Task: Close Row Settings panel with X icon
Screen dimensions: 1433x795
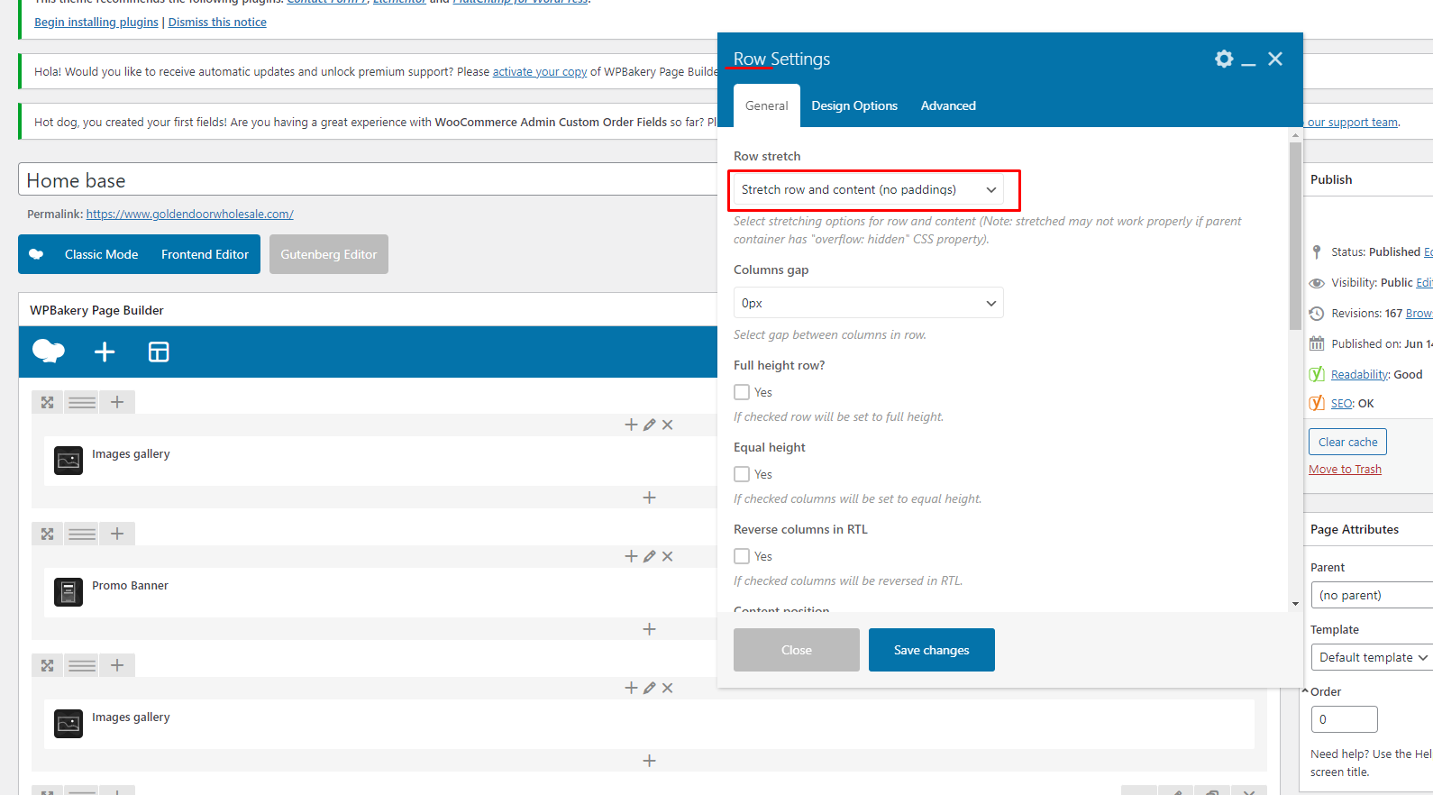Action: 1274,59
